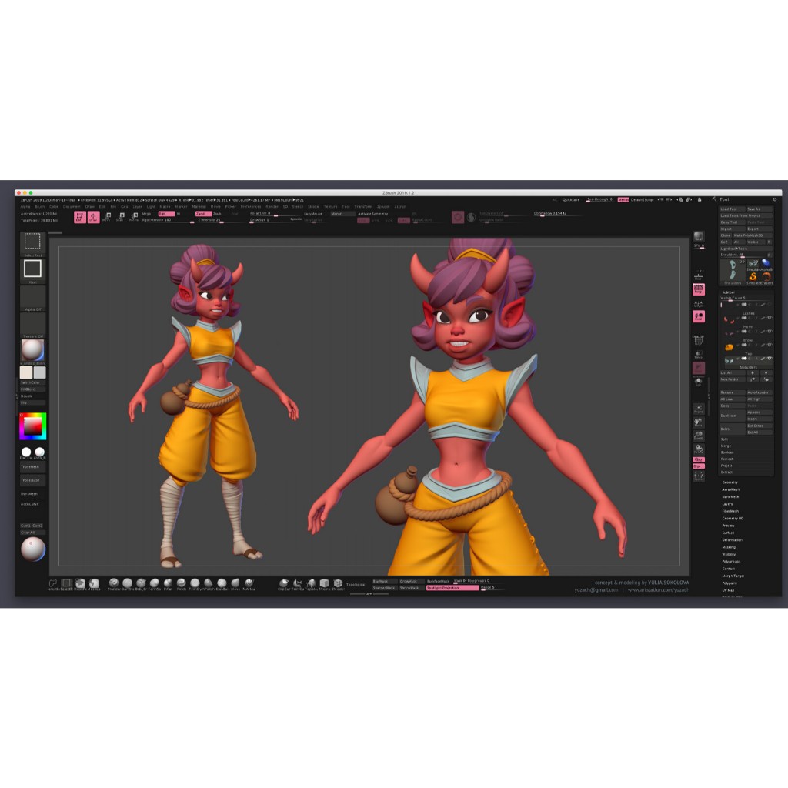Select the MaskPen brush
The width and height of the screenshot is (788, 788).
[x=80, y=584]
